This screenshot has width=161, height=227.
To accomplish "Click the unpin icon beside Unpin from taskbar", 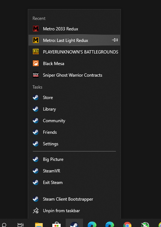I will point(36,211).
